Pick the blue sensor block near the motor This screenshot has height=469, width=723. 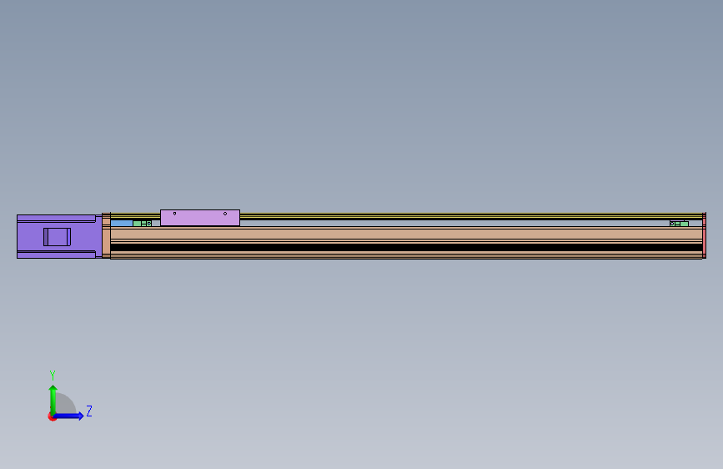(x=122, y=224)
